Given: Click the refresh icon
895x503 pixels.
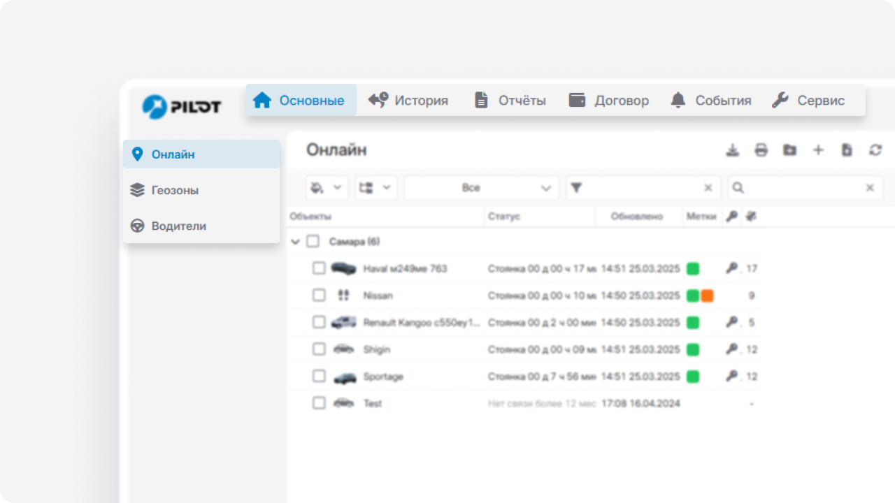Looking at the screenshot, I should [875, 150].
